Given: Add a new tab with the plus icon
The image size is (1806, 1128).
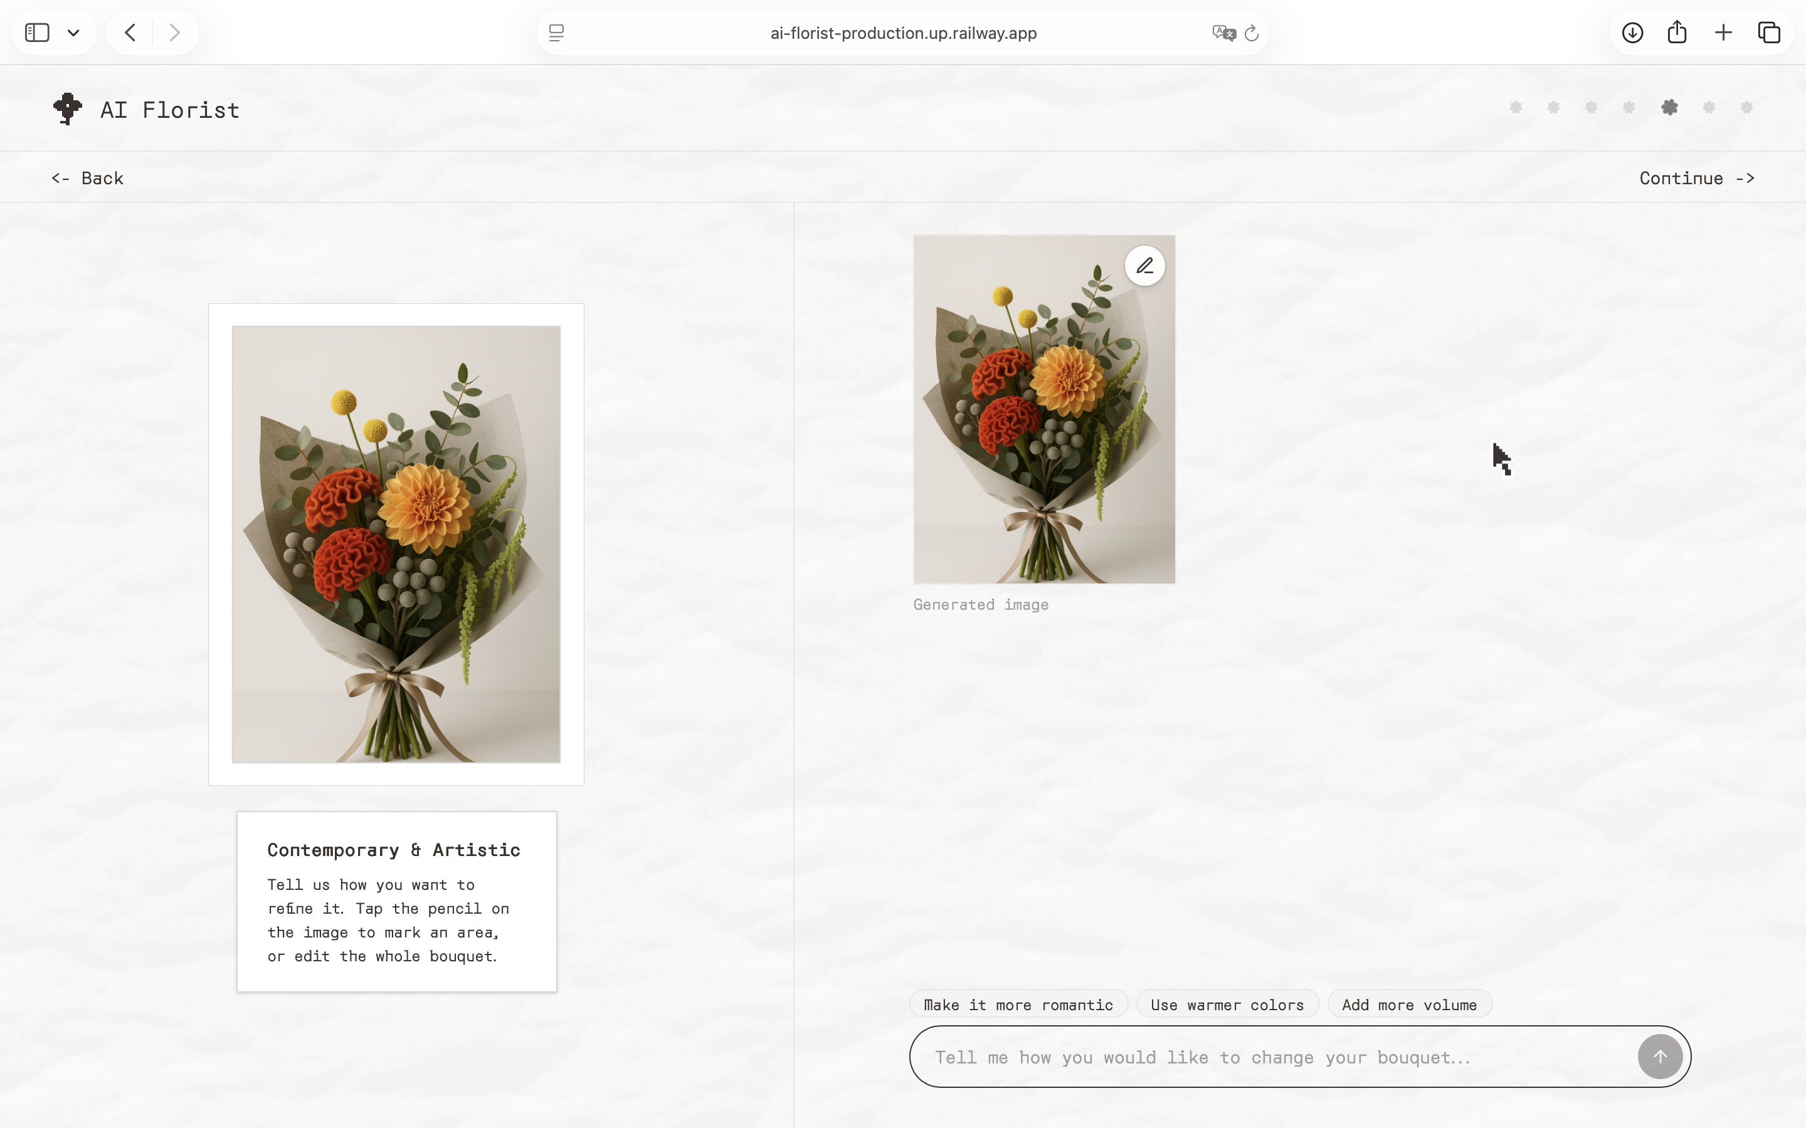Looking at the screenshot, I should coord(1723,33).
